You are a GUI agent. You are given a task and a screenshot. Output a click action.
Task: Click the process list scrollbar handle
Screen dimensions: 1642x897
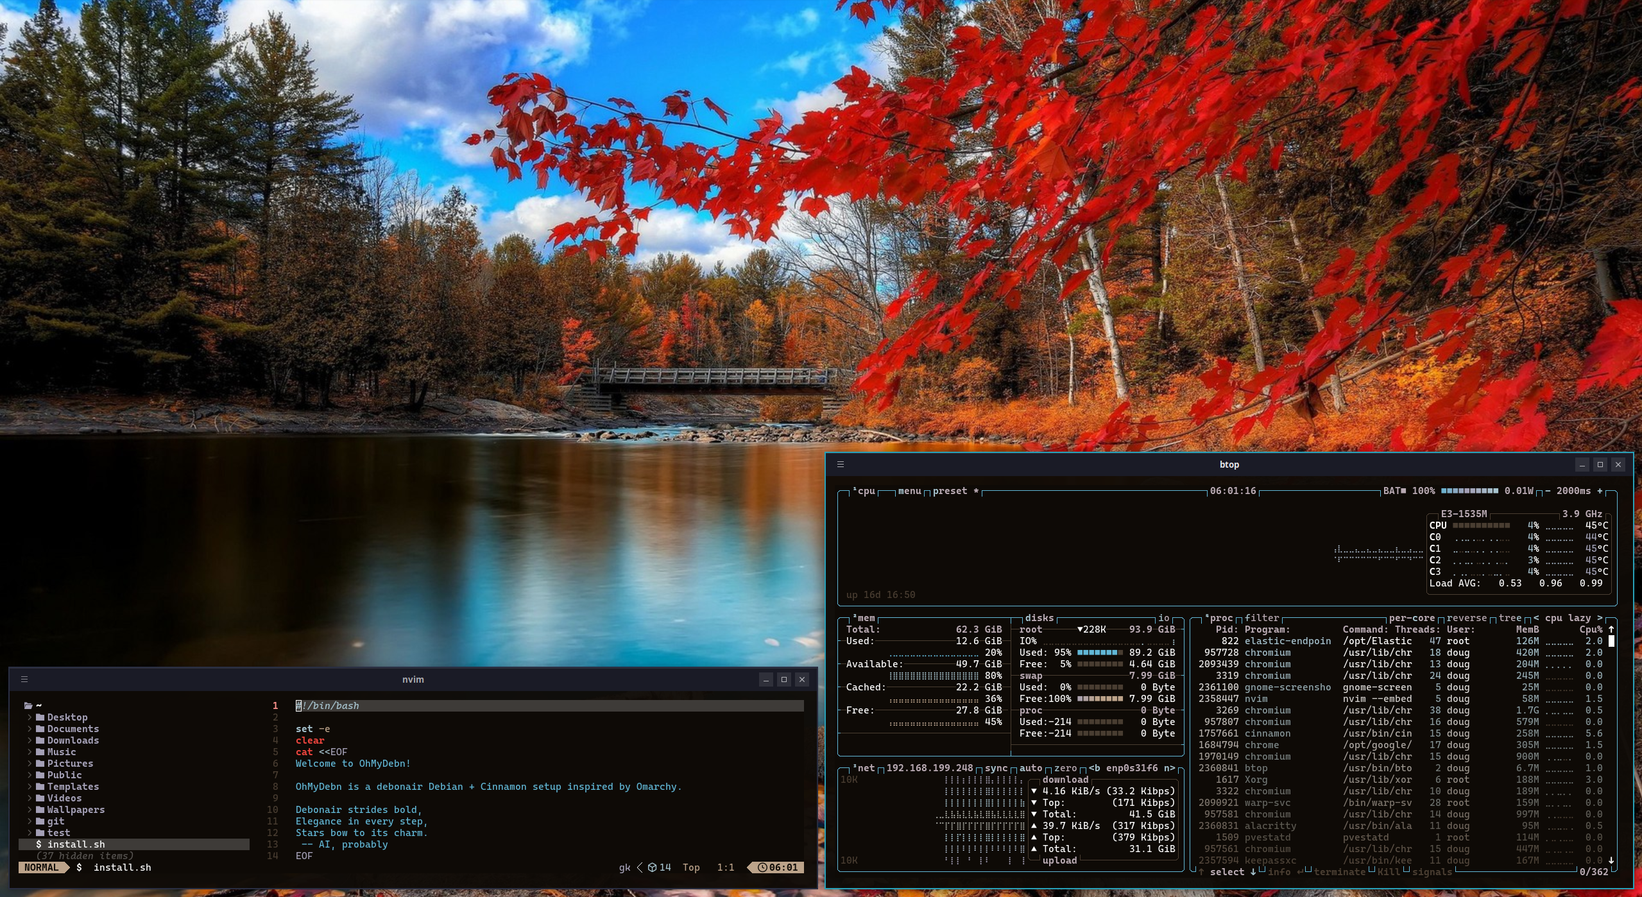1611,641
